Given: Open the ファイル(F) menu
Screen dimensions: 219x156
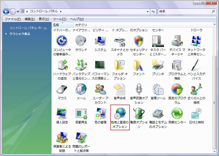Looking at the screenshot, I should (x=13, y=19).
